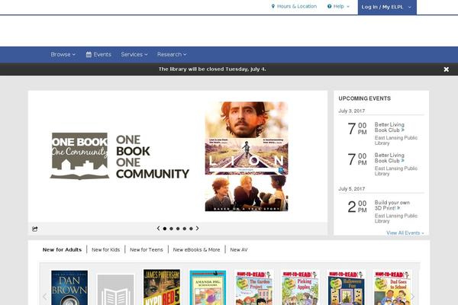Open the second Better Living Book Club event

pyautogui.click(x=389, y=158)
